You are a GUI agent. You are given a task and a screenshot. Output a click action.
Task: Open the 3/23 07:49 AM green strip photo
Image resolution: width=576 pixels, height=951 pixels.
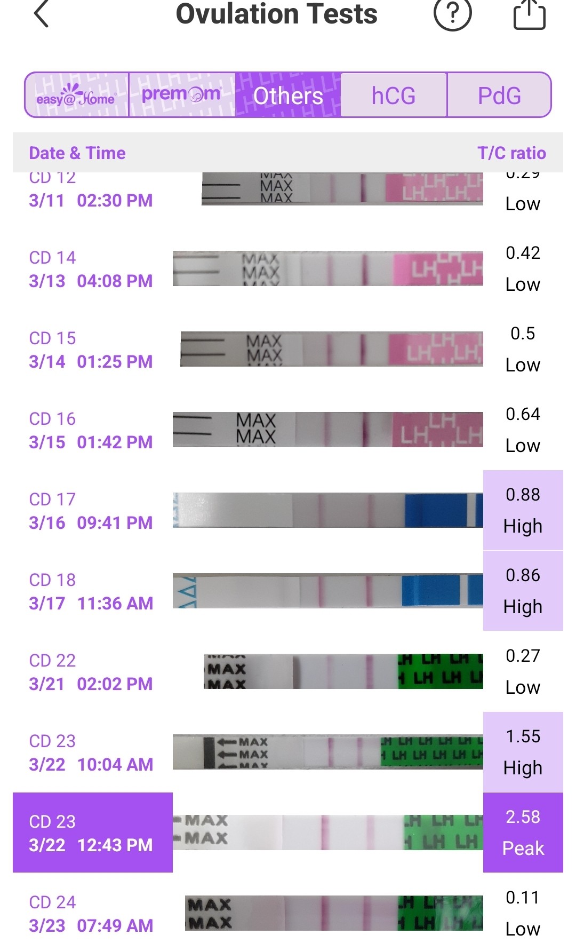click(334, 913)
